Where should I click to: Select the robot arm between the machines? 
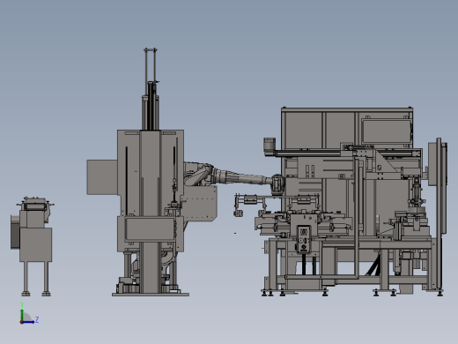click(235, 178)
